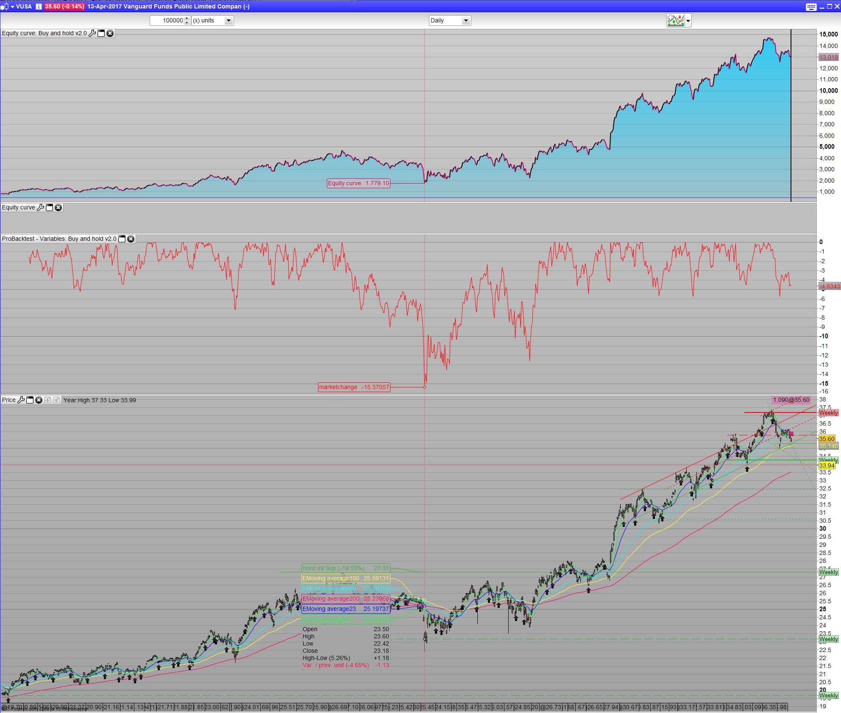Increase the 100000 units stepper value
Viewport: 841px width, 713px height.
pos(187,18)
